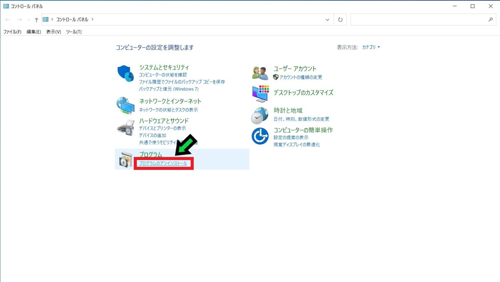
Task: Click the refresh icon in the address bar
Action: click(x=340, y=19)
